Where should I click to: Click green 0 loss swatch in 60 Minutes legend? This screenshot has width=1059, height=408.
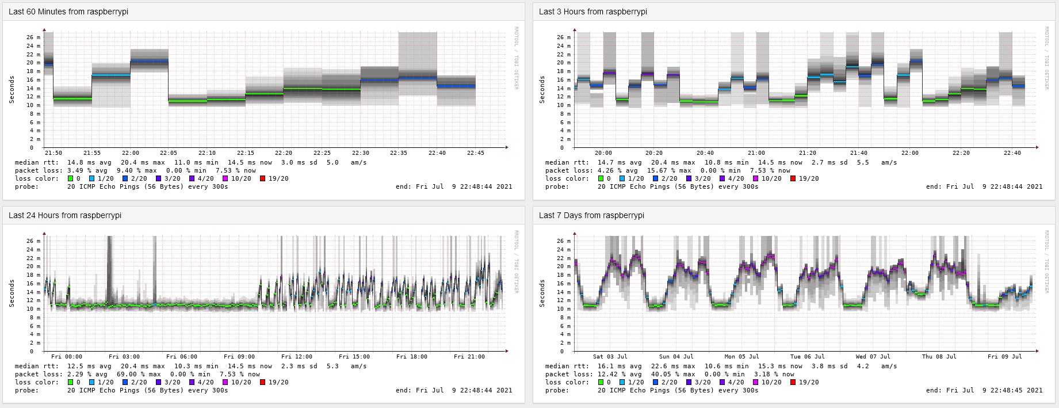tap(70, 179)
